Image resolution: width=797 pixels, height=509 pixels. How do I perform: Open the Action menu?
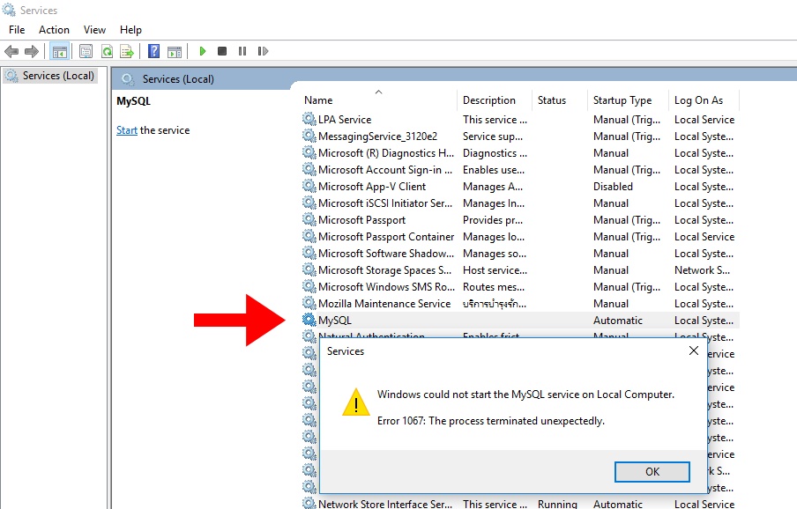pyautogui.click(x=54, y=30)
